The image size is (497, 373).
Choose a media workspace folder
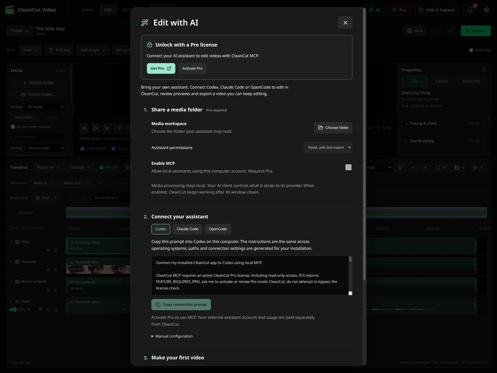333,128
